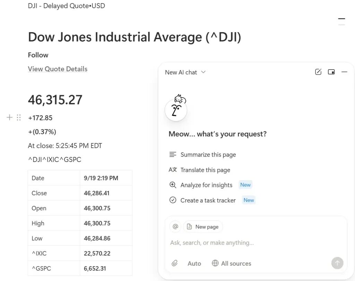Screen dimensions: 355x281
Task: Choose Analyze for insights option
Action: click(206, 185)
